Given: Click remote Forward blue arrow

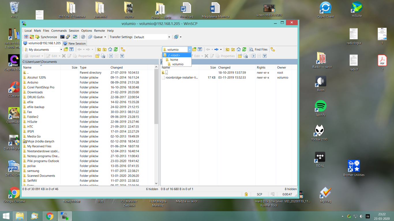Looking at the screenshot, I should pyautogui.click(x=216, y=49).
